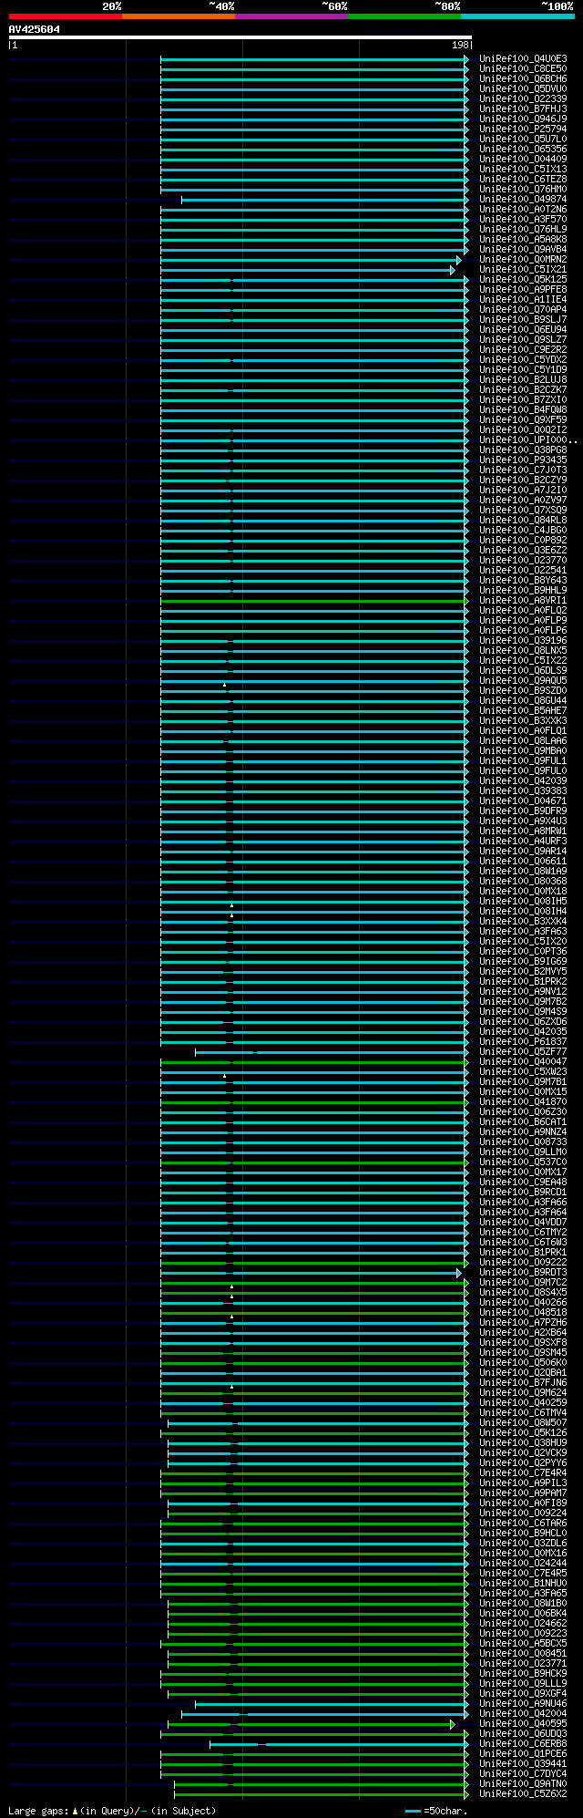Select label UniRef100_C9E2R2
583x1818 pixels.
[523, 350]
